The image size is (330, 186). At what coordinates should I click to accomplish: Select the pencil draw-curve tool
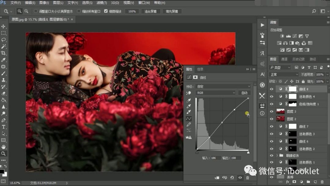click(x=189, y=125)
